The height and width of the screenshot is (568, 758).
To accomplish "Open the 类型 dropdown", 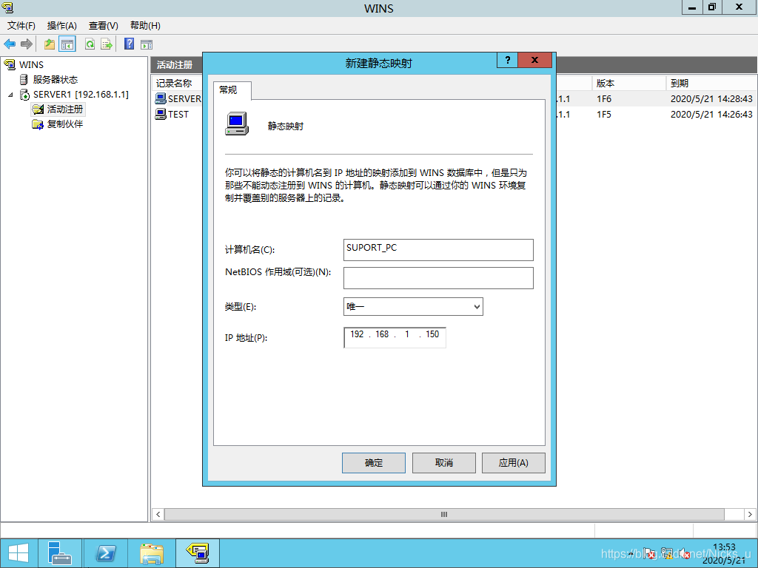I will coord(413,306).
